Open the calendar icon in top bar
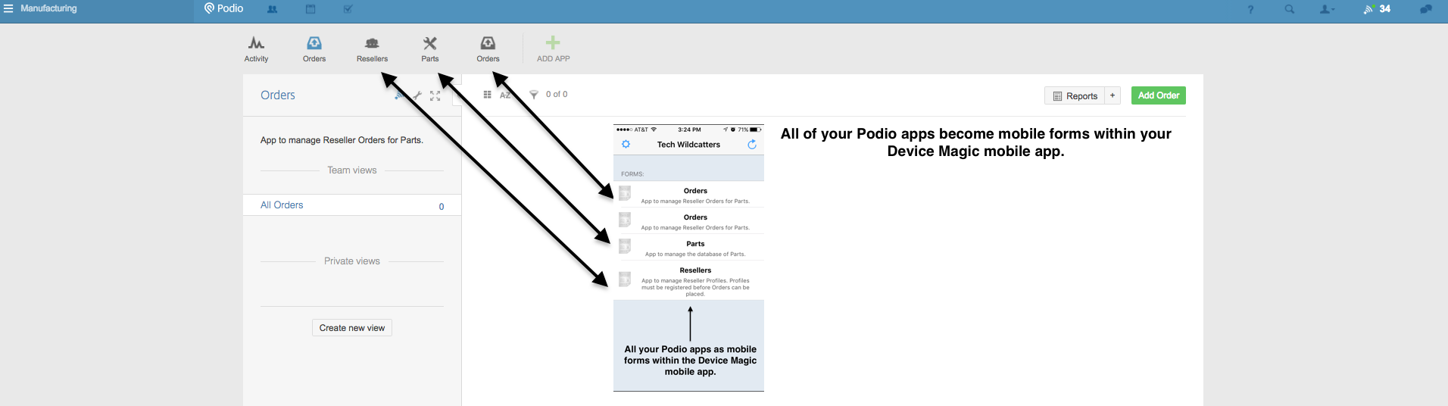This screenshot has height=406, width=1448. 311,9
